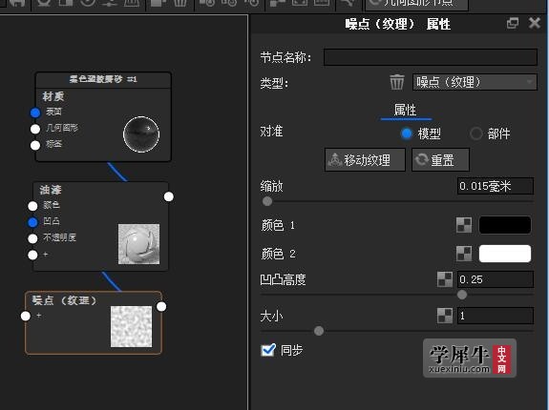Click the 缩放 slider handle
Viewport: 549px width, 410px height.
point(267,201)
